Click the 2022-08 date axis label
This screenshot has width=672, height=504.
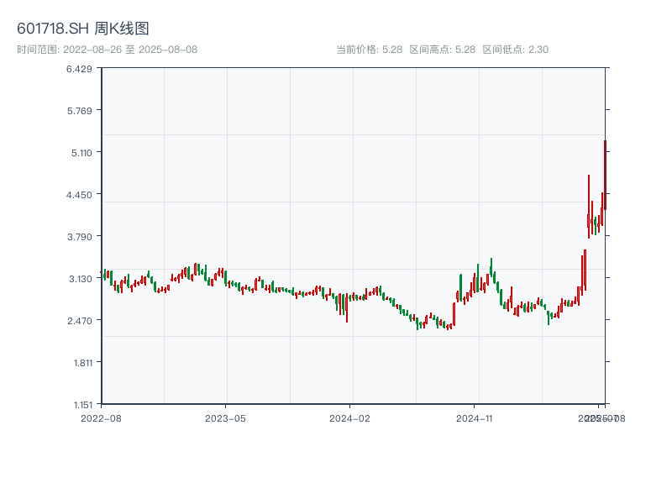pos(101,417)
